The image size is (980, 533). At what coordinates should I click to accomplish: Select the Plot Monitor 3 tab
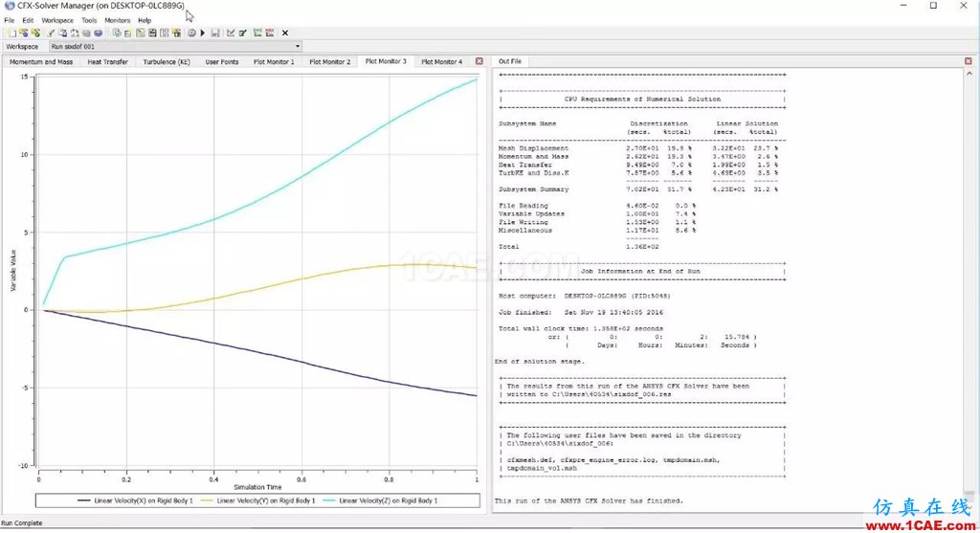(386, 61)
